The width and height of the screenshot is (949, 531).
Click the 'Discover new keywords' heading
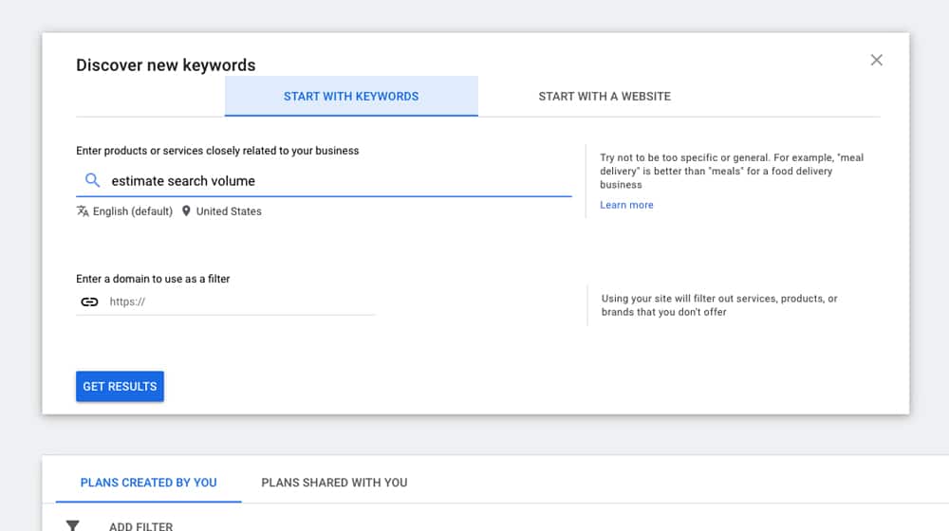click(165, 65)
